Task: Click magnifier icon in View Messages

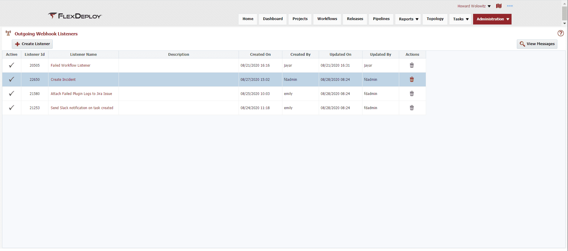Action: click(522, 44)
